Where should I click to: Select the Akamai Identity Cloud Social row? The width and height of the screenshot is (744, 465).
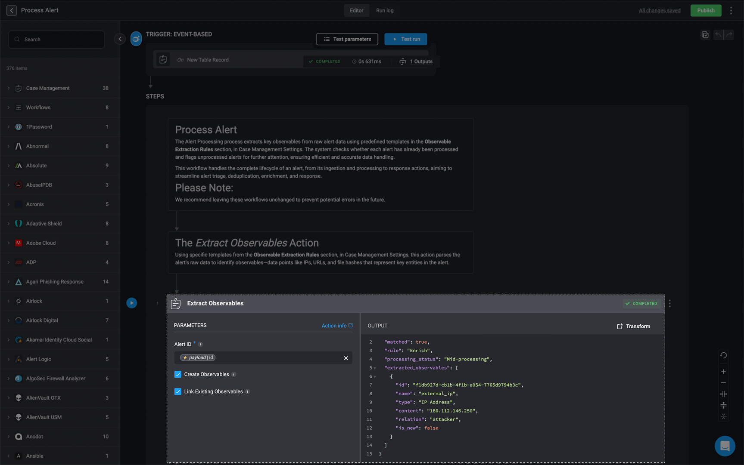point(60,340)
